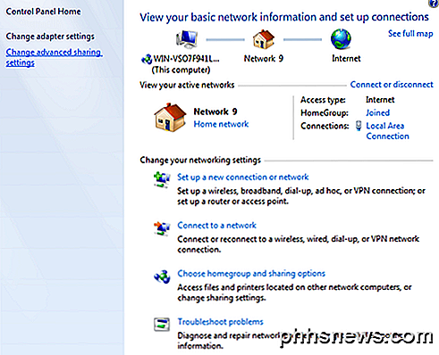
Task: Open Change advanced sharing settings
Action: pyautogui.click(x=54, y=57)
